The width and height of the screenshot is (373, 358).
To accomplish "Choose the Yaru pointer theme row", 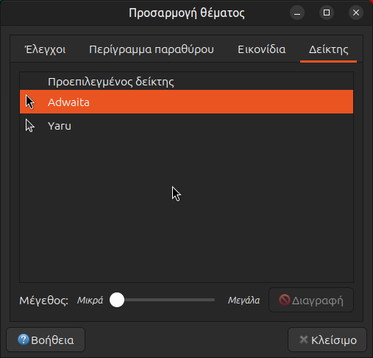I will (x=186, y=126).
